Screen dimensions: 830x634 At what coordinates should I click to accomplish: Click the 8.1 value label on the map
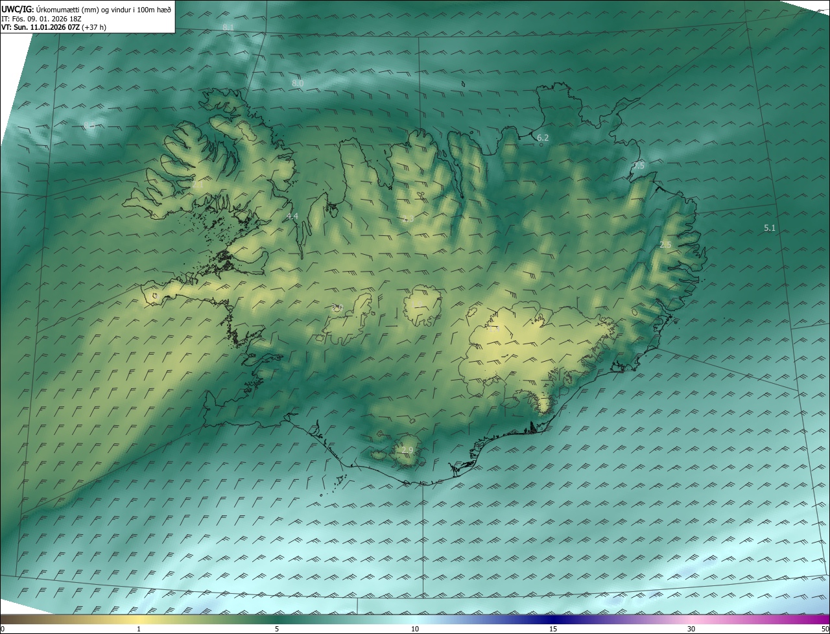228,27
